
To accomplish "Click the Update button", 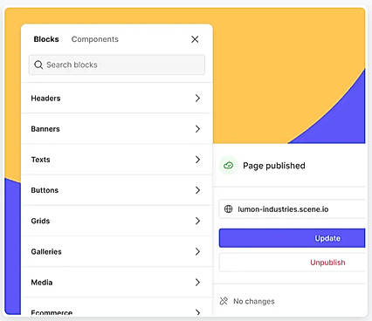I will 292,238.
